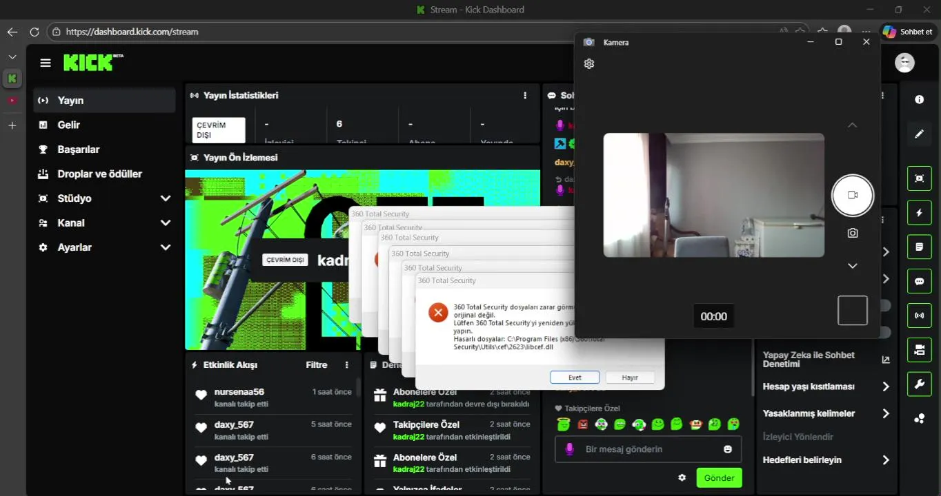941x496 pixels.
Task: Open Hesap yaşı kısıtlaması chevron
Action: coord(886,386)
